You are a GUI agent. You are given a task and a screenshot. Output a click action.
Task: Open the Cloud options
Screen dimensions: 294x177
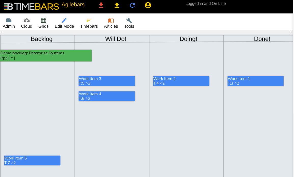tap(26, 23)
